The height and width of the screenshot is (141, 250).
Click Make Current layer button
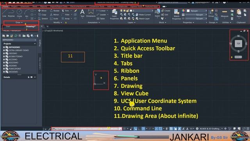point(143,14)
